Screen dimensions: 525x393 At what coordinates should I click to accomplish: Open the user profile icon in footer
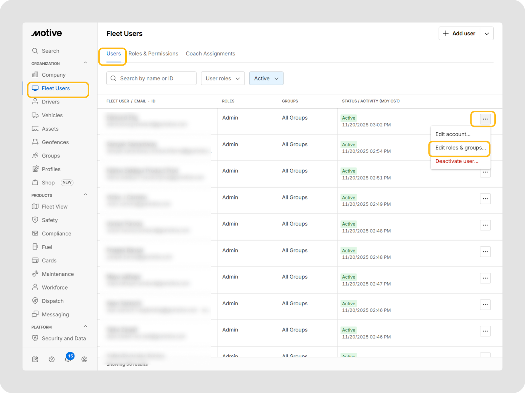tap(84, 360)
